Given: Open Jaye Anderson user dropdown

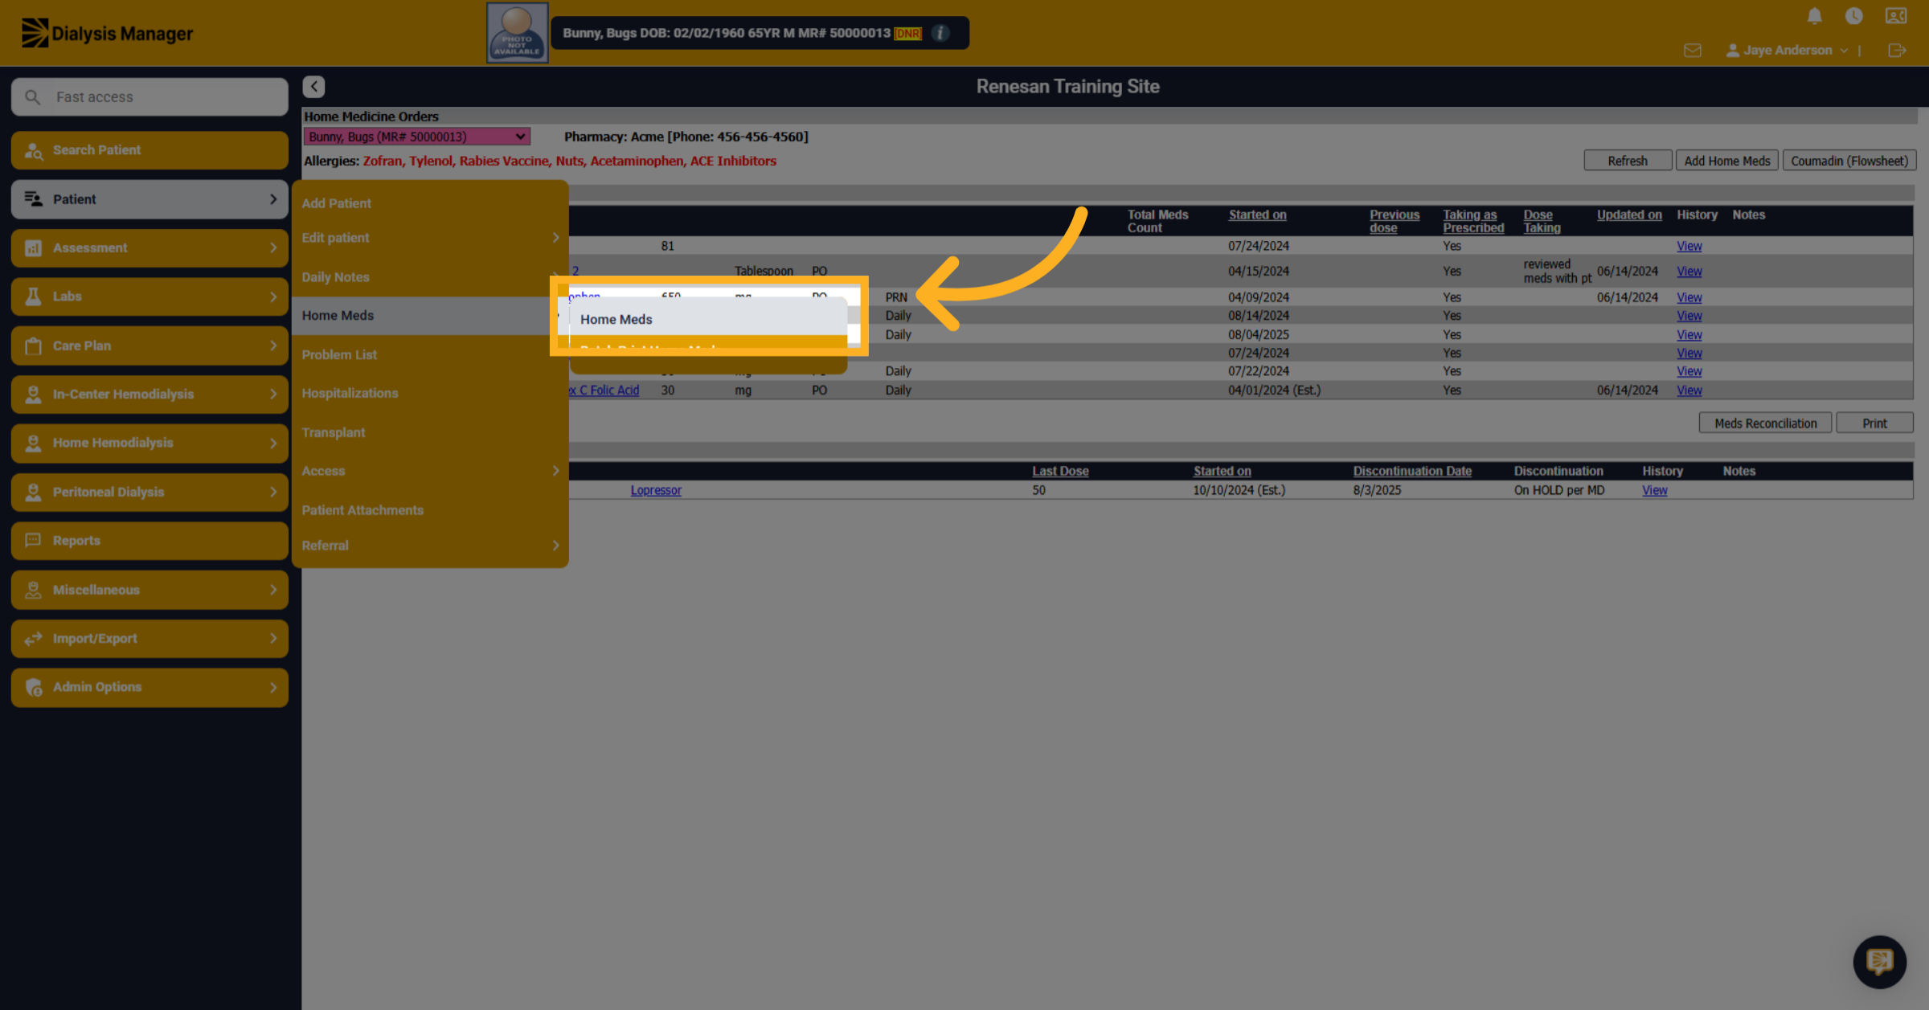Looking at the screenshot, I should 1786,50.
